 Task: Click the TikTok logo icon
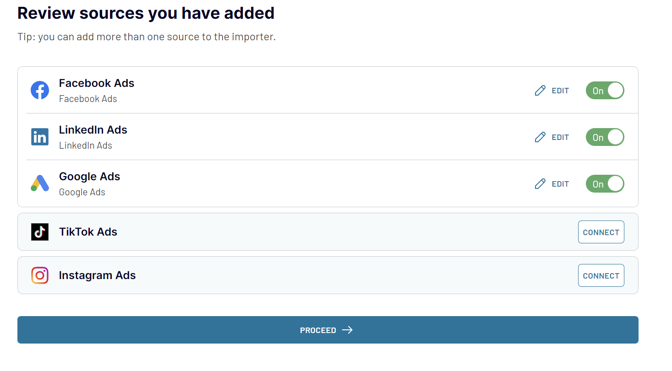pos(40,232)
